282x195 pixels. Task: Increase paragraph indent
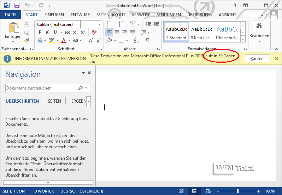pos(156,24)
